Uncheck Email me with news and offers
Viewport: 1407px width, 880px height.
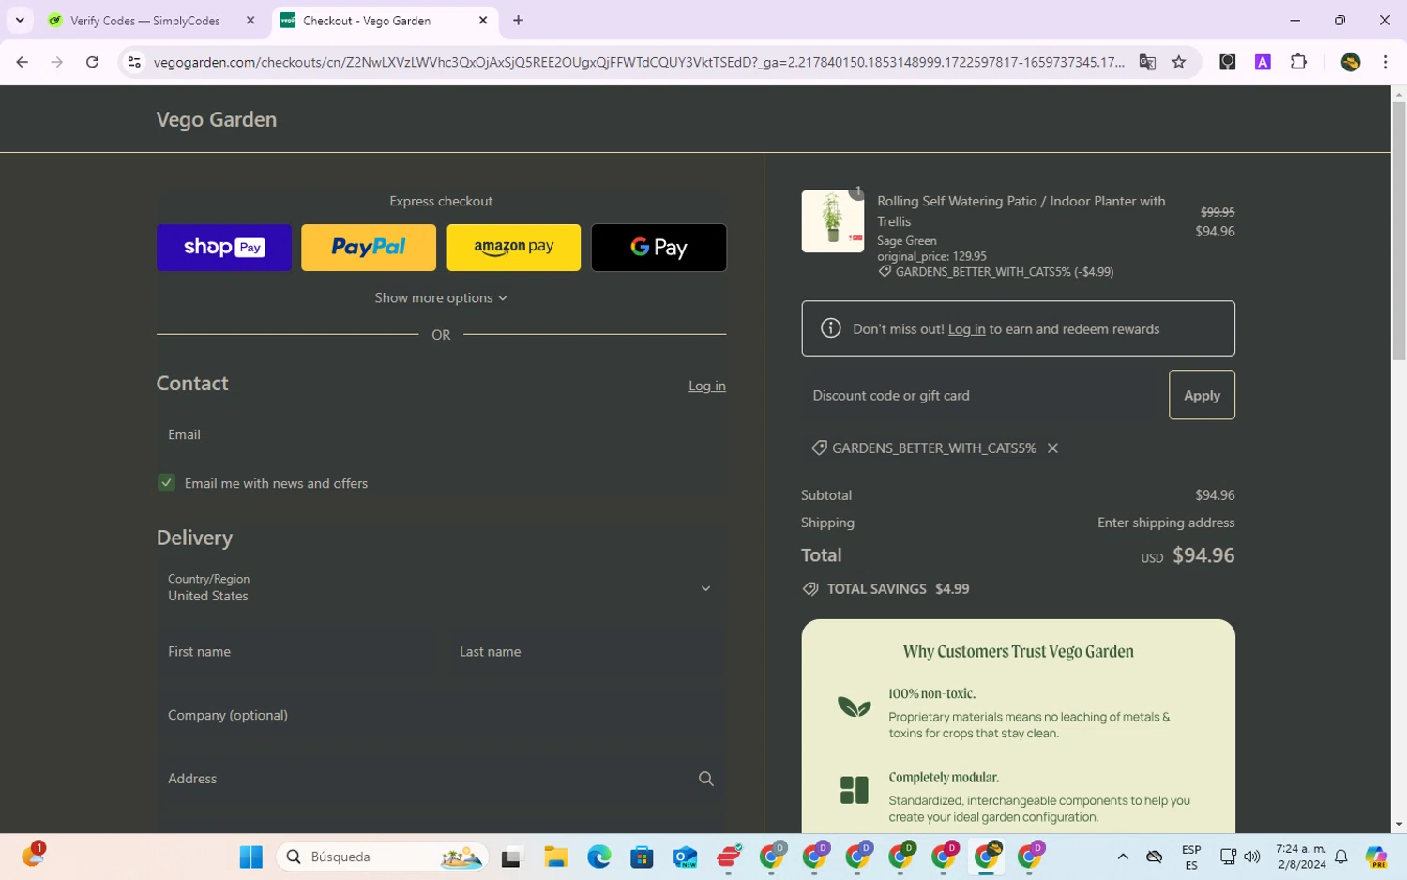166,482
